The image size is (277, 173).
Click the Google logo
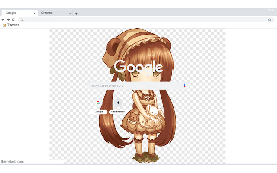pos(138,67)
